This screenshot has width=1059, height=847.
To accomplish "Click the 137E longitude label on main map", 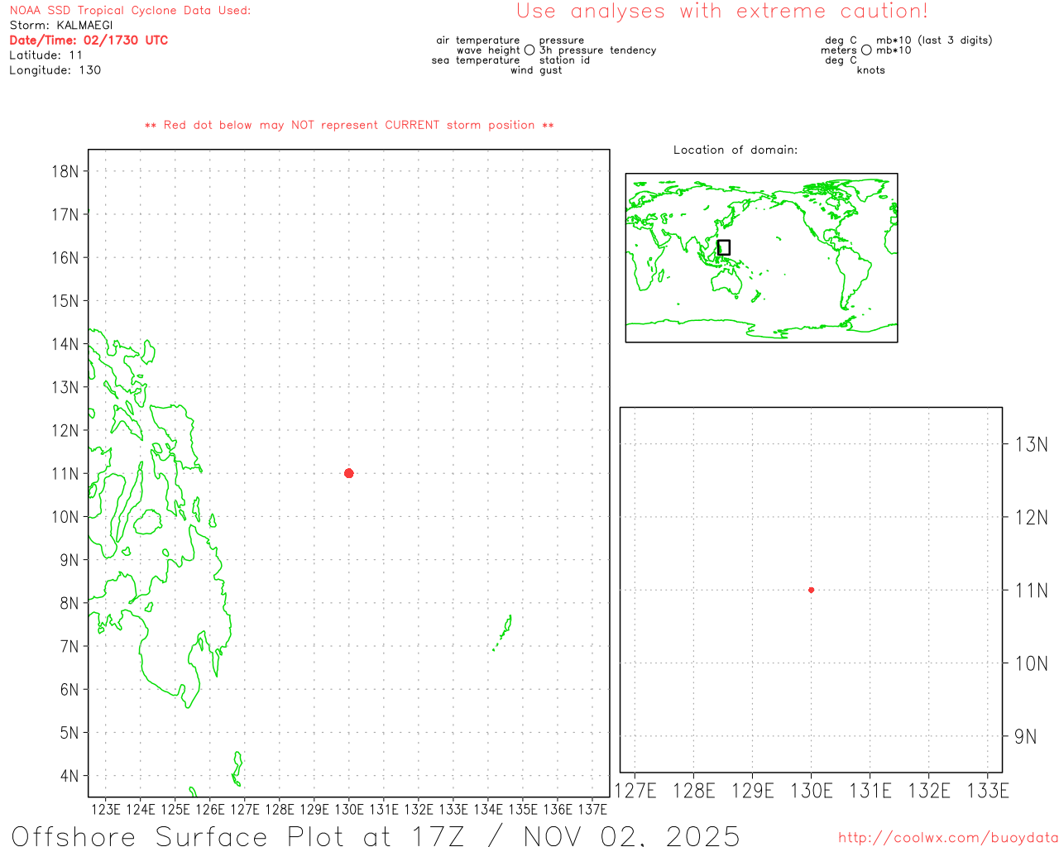I will (x=592, y=809).
